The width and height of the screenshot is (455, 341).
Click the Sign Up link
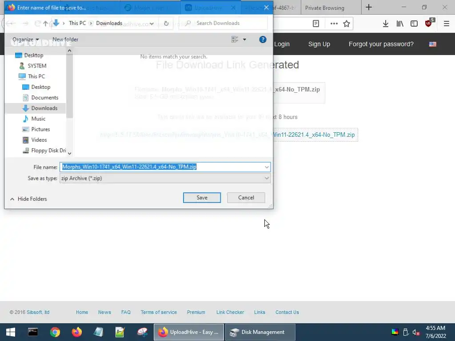tap(319, 44)
